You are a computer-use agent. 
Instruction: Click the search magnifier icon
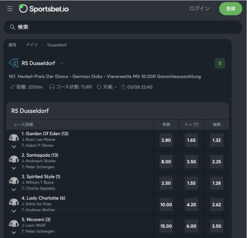[12, 27]
